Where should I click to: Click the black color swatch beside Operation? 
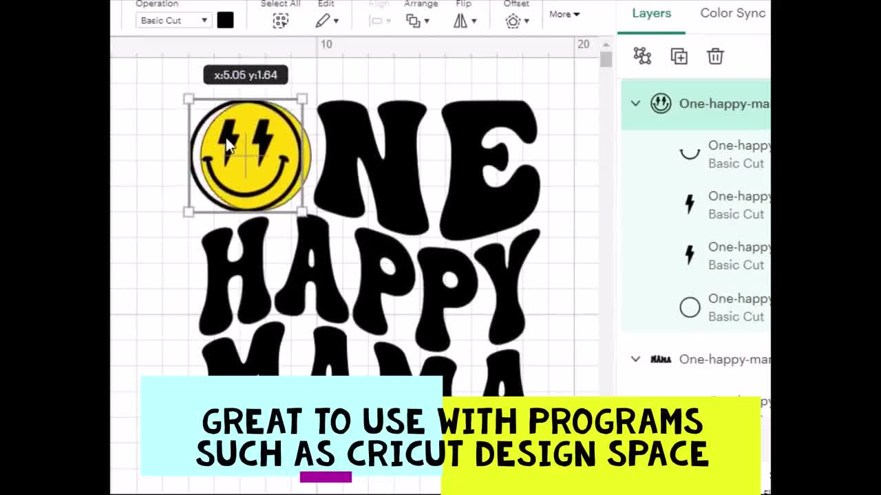point(225,20)
